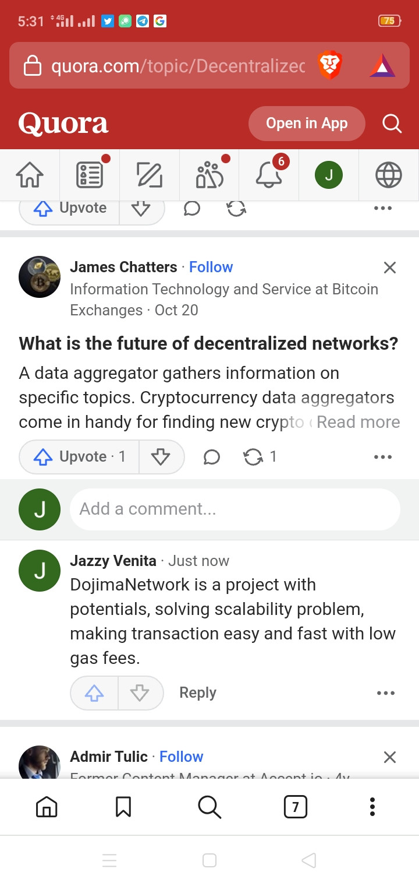419x886 pixels.
Task: Open Quora search magnifier icon
Action: 392,124
